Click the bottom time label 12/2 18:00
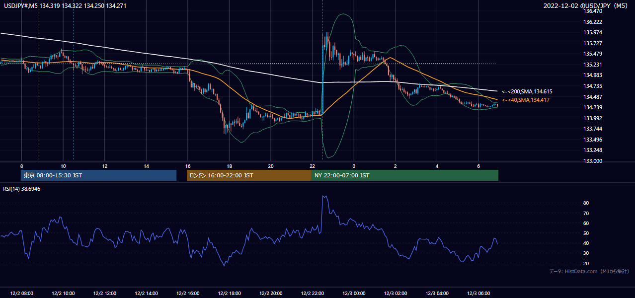 click(x=230, y=294)
